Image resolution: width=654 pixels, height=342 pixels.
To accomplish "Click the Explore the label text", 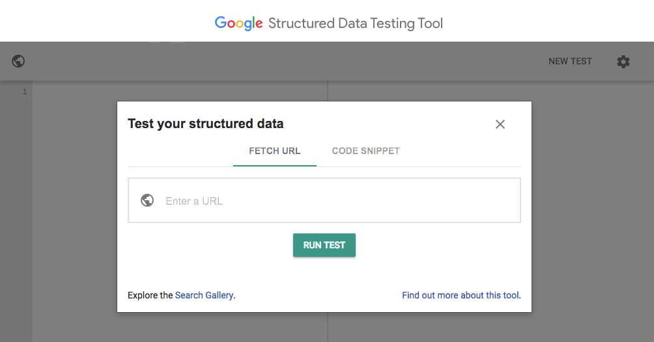I will point(150,295).
